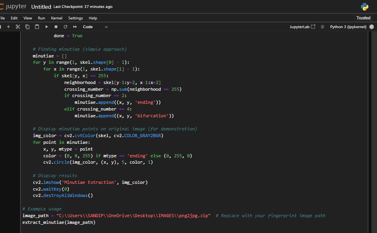Click the extract_minutiae(image_path) line
Viewport: 377px width, 233px height.
click(x=59, y=222)
